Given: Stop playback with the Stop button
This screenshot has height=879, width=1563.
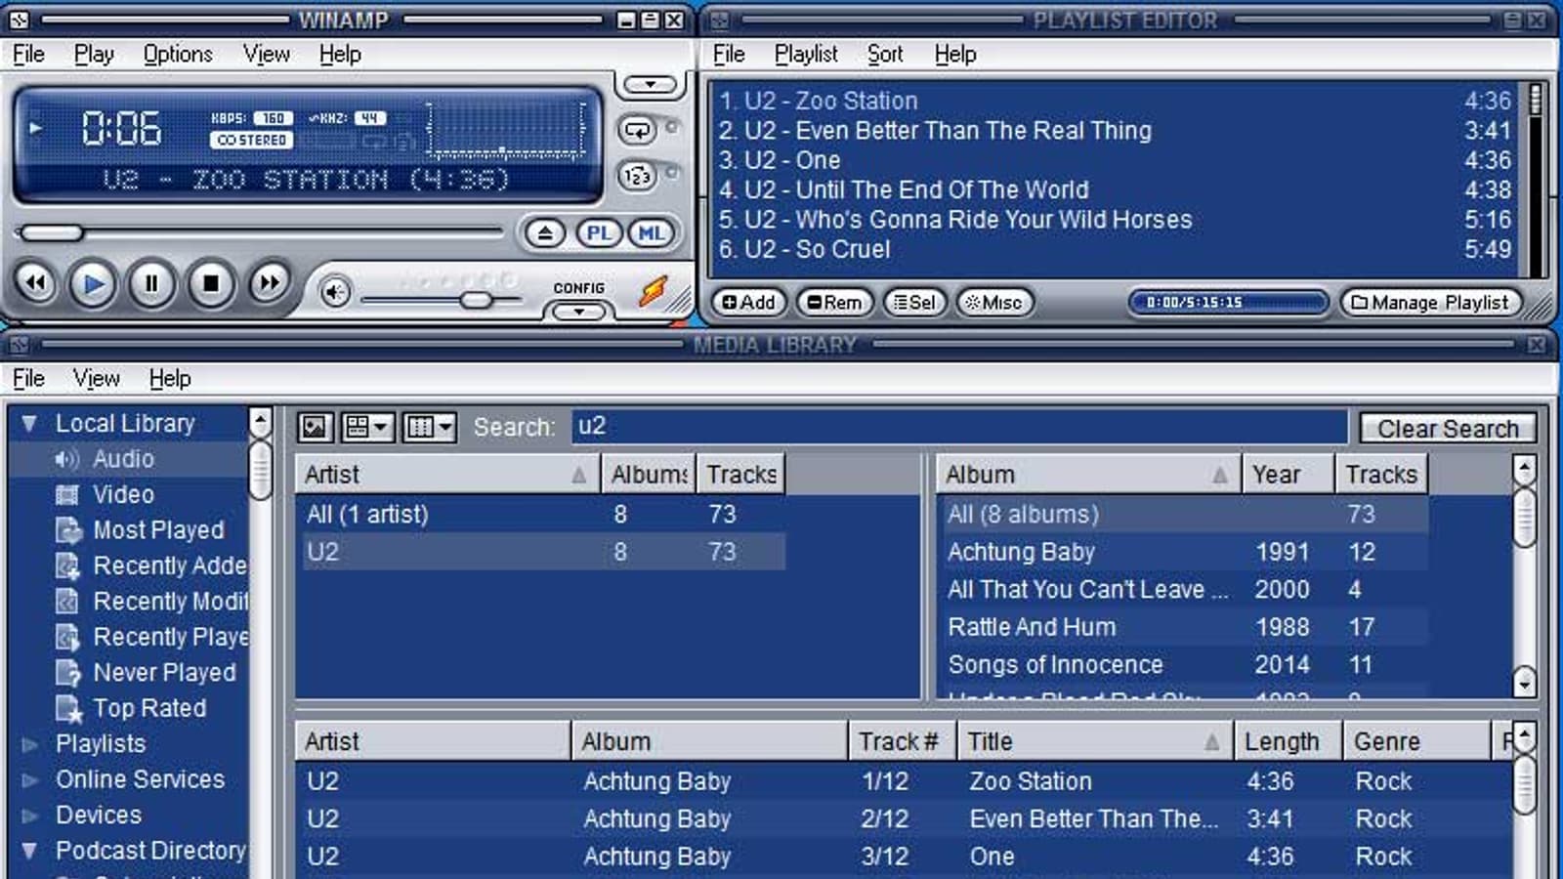Looking at the screenshot, I should 210,284.
